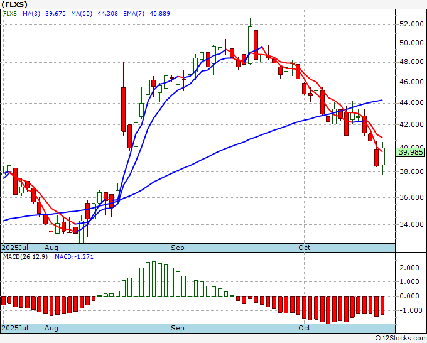Click the Oct label on price chart axis
Viewport: 427px width, 343px height.
pyautogui.click(x=304, y=248)
